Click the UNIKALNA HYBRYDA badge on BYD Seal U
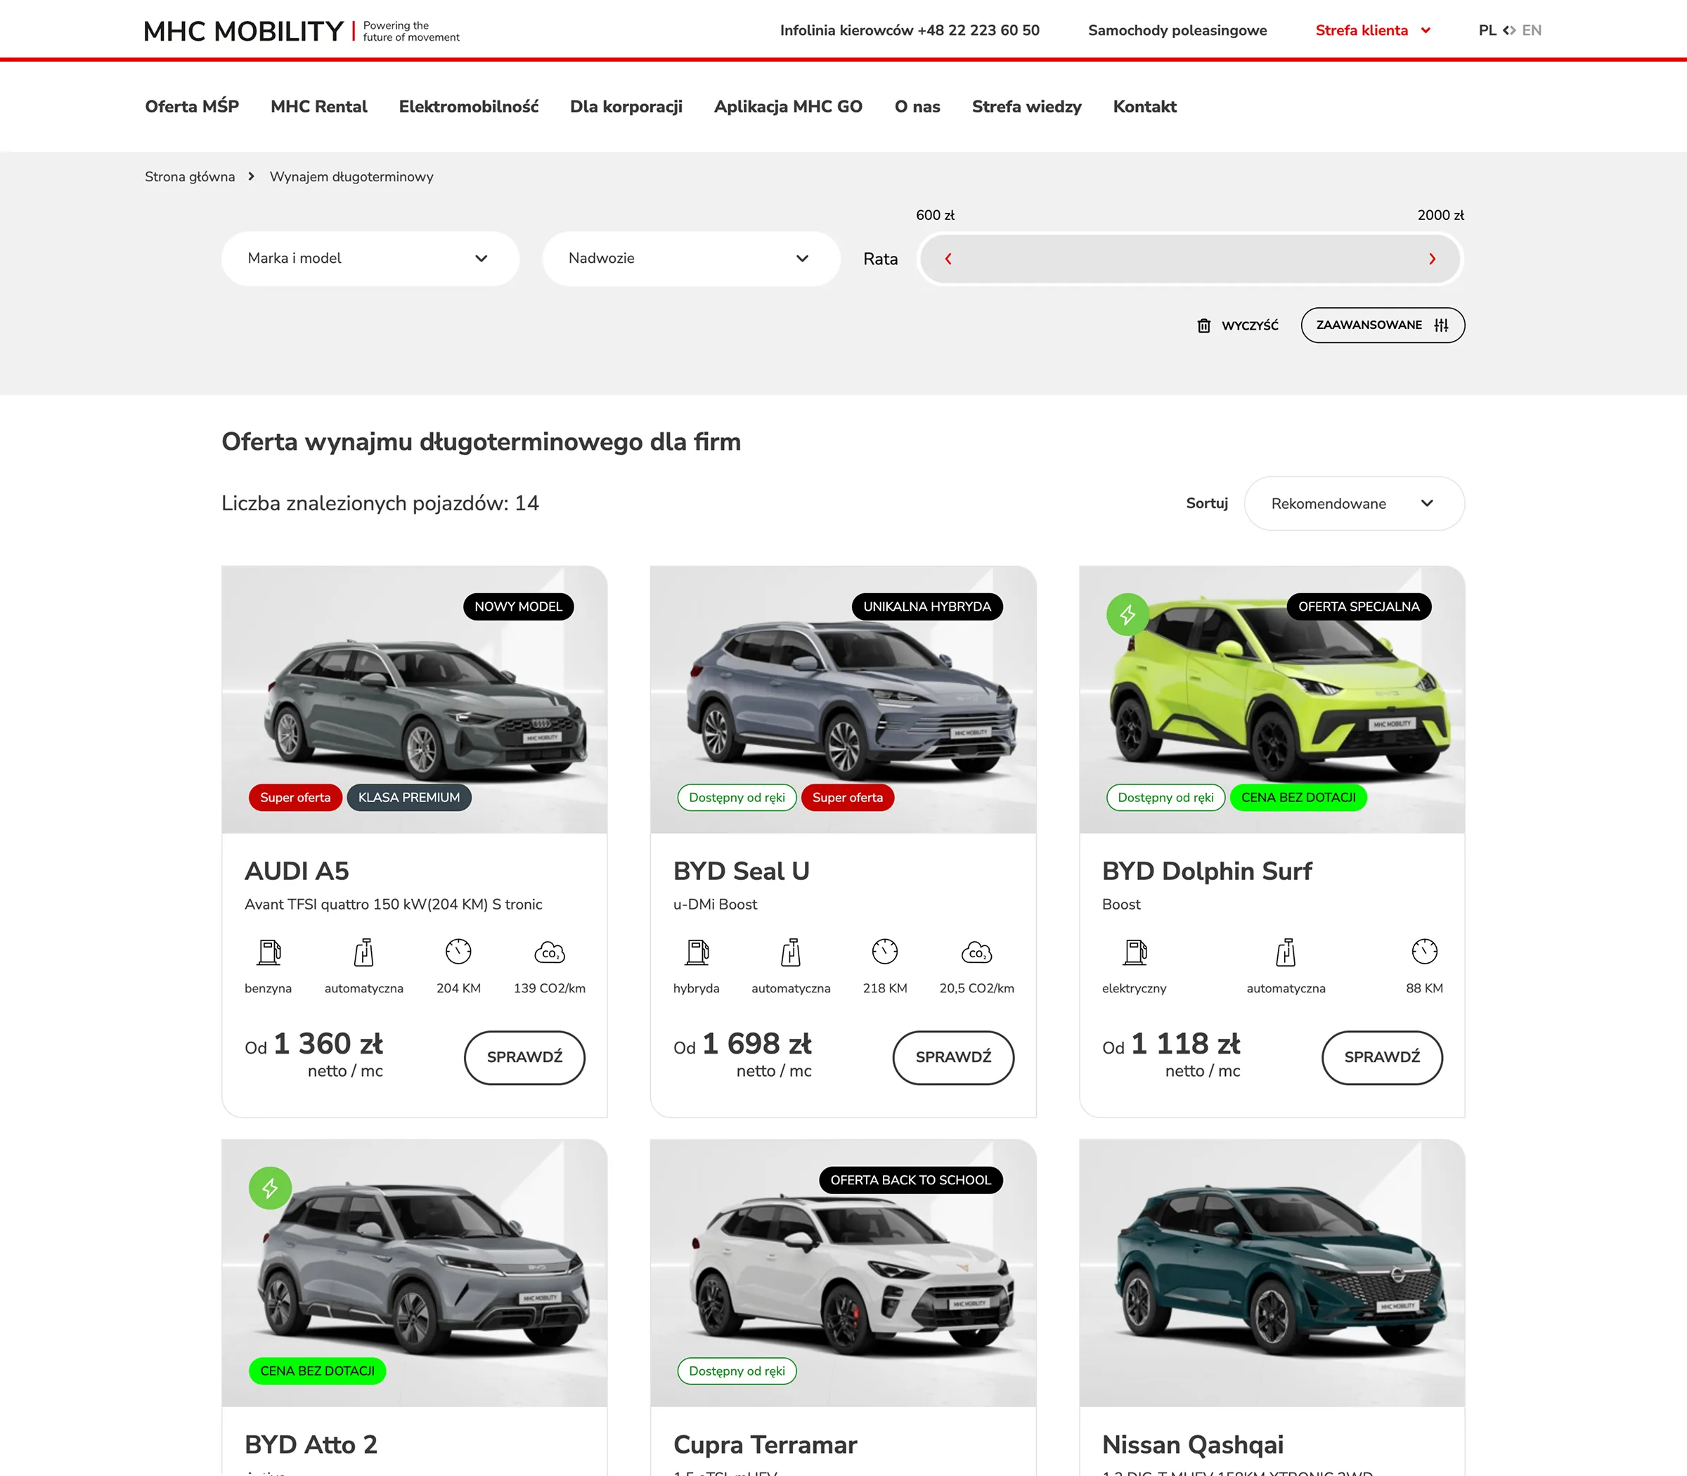 (x=926, y=607)
